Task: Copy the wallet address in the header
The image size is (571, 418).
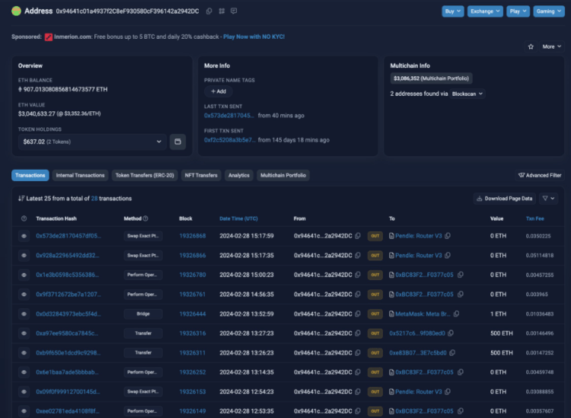Action: [209, 11]
